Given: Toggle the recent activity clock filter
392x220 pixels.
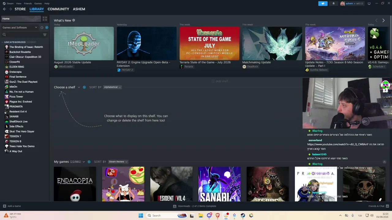Looking at the screenshot, I should (42, 28).
